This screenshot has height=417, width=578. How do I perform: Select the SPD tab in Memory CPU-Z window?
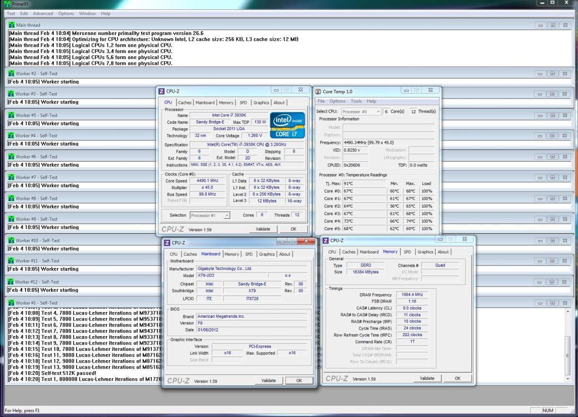(x=407, y=252)
